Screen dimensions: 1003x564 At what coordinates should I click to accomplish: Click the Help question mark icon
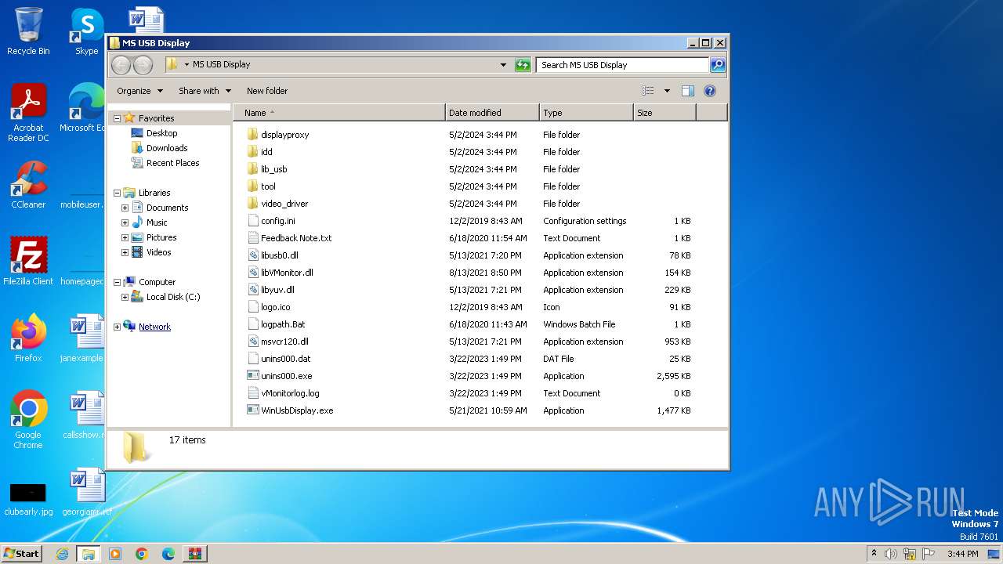(710, 91)
